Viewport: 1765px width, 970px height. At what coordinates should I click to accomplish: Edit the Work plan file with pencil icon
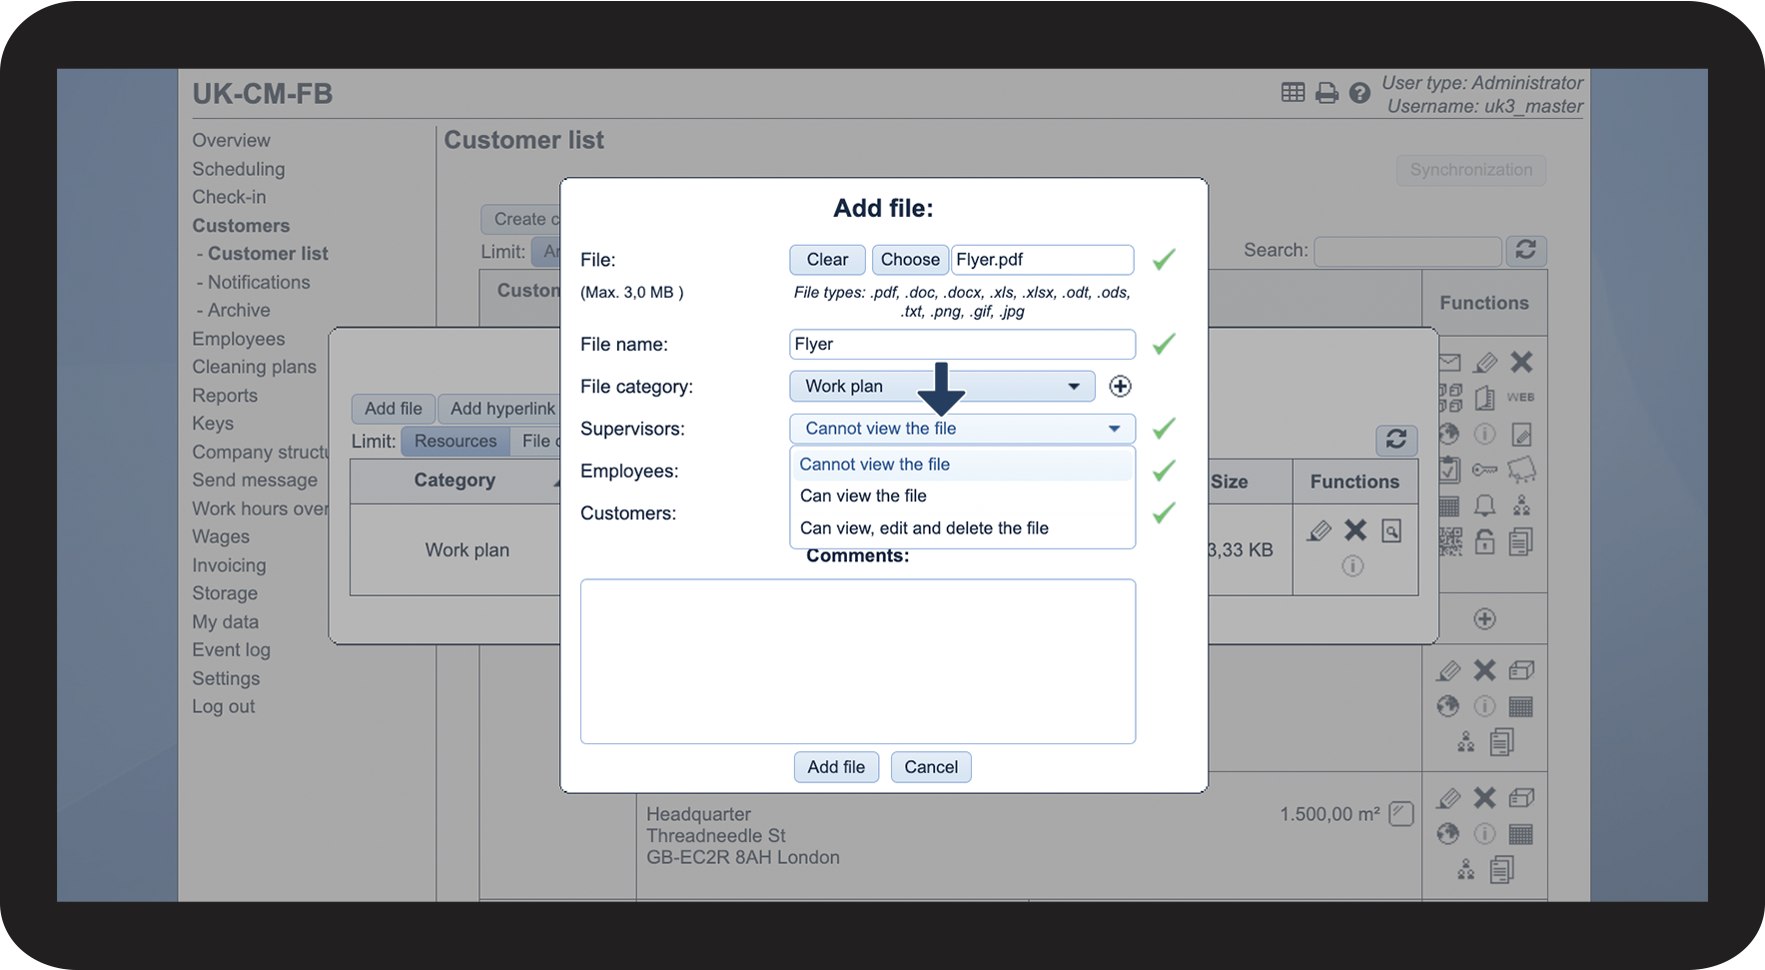[x=1320, y=530]
